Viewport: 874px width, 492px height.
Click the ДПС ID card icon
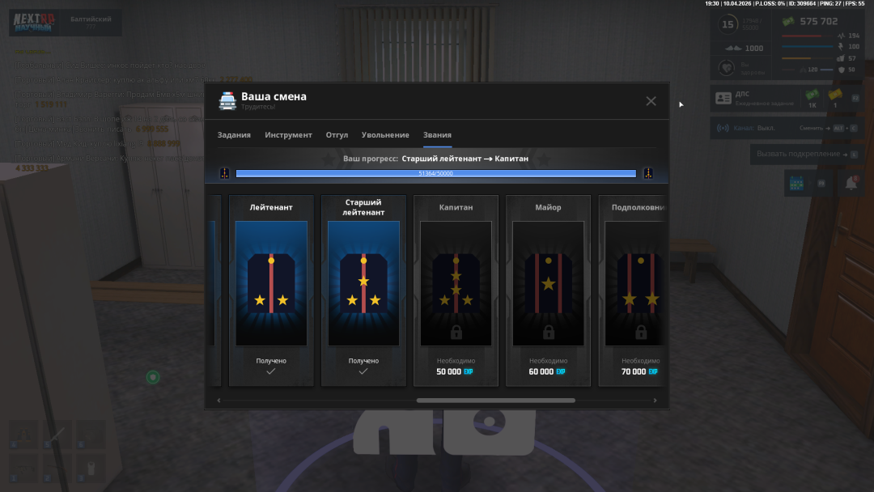723,99
